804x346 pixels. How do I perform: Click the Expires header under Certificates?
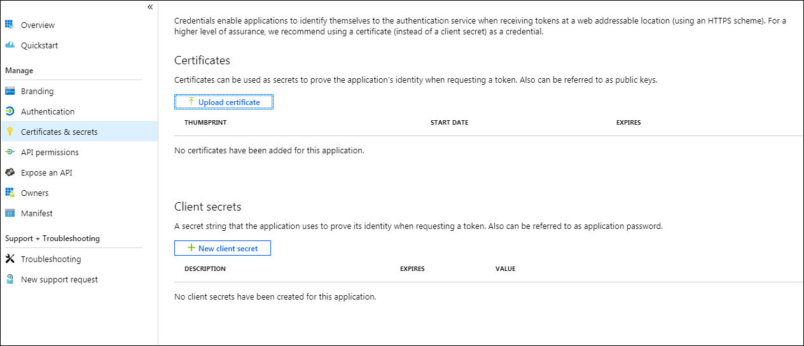point(628,122)
